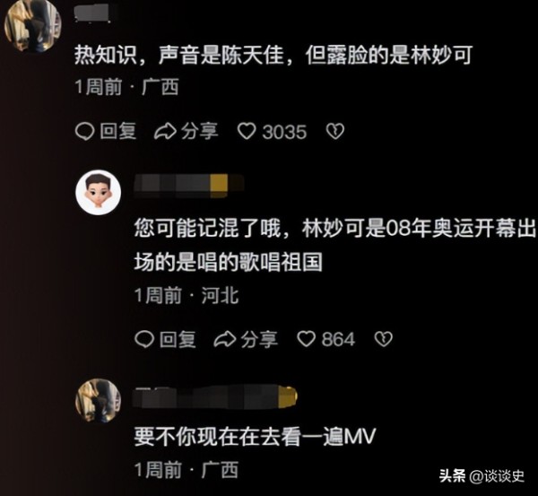Like the comment with 3035 likes

click(247, 132)
